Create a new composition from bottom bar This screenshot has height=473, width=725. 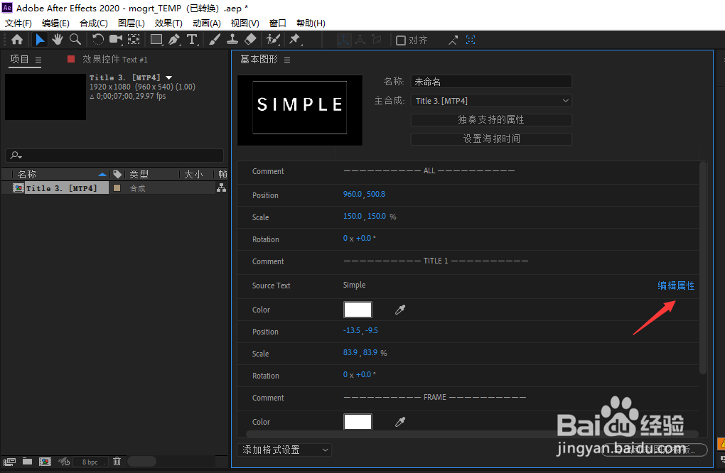coord(45,462)
